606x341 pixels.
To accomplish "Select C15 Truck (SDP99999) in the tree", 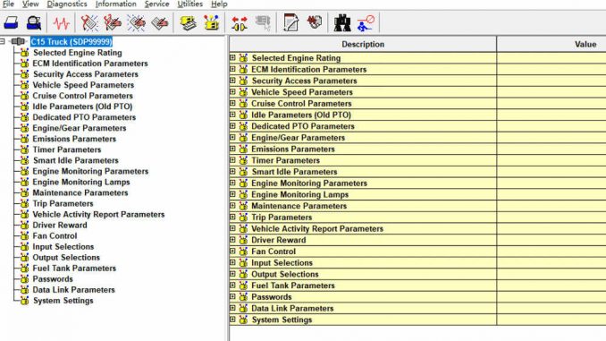I will tap(72, 41).
